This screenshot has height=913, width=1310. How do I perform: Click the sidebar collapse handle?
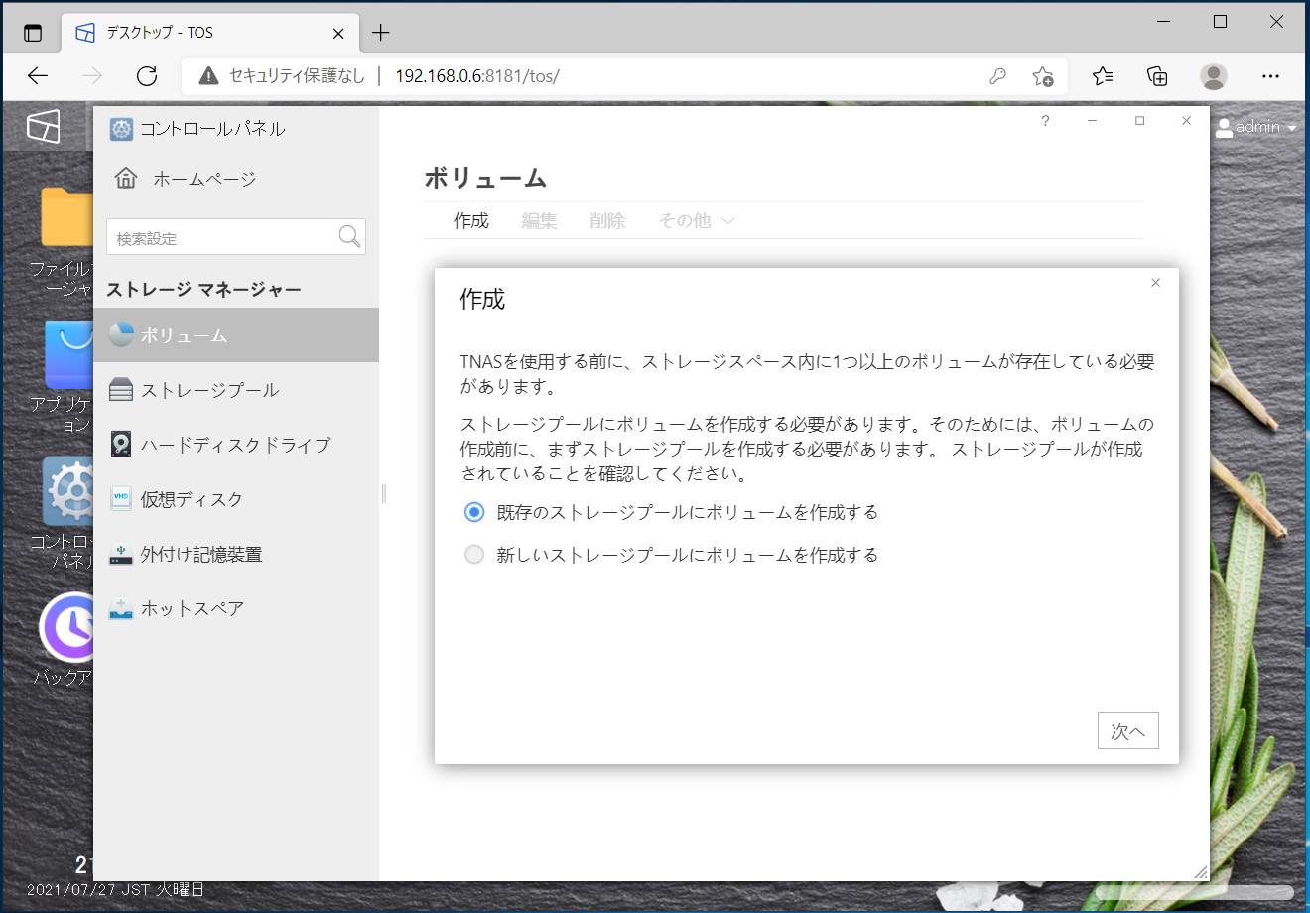(383, 493)
